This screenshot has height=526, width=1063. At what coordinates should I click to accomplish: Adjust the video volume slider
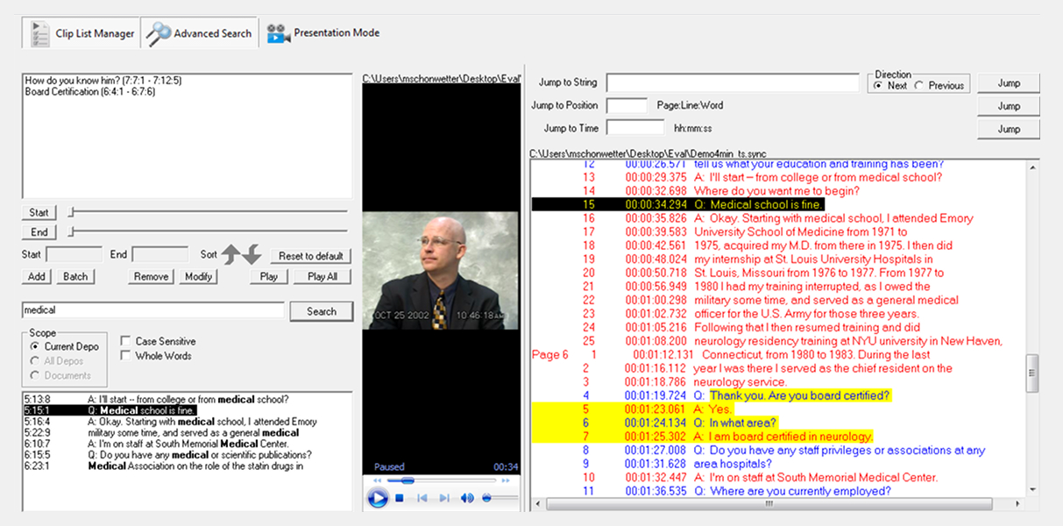(499, 498)
